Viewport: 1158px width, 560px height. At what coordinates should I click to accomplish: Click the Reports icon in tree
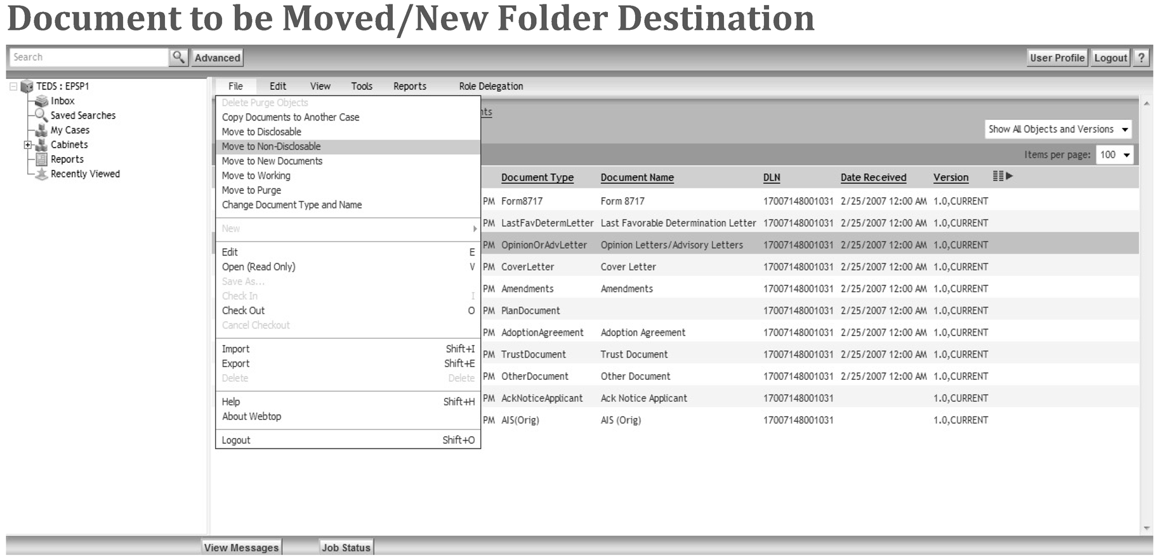[41, 159]
